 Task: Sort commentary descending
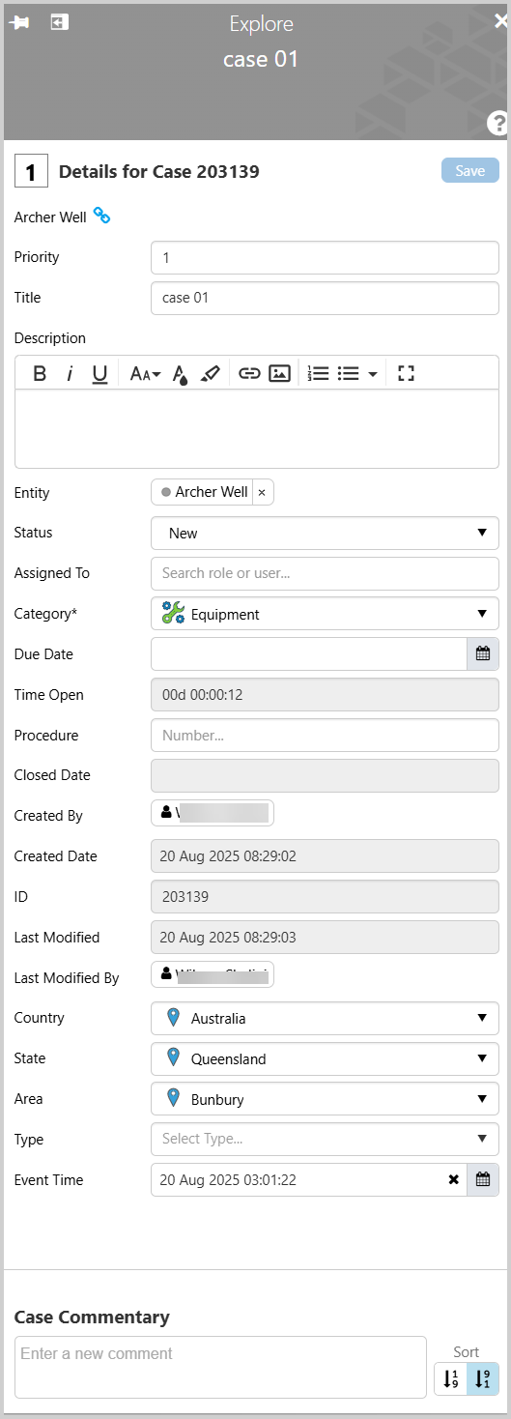click(483, 1379)
